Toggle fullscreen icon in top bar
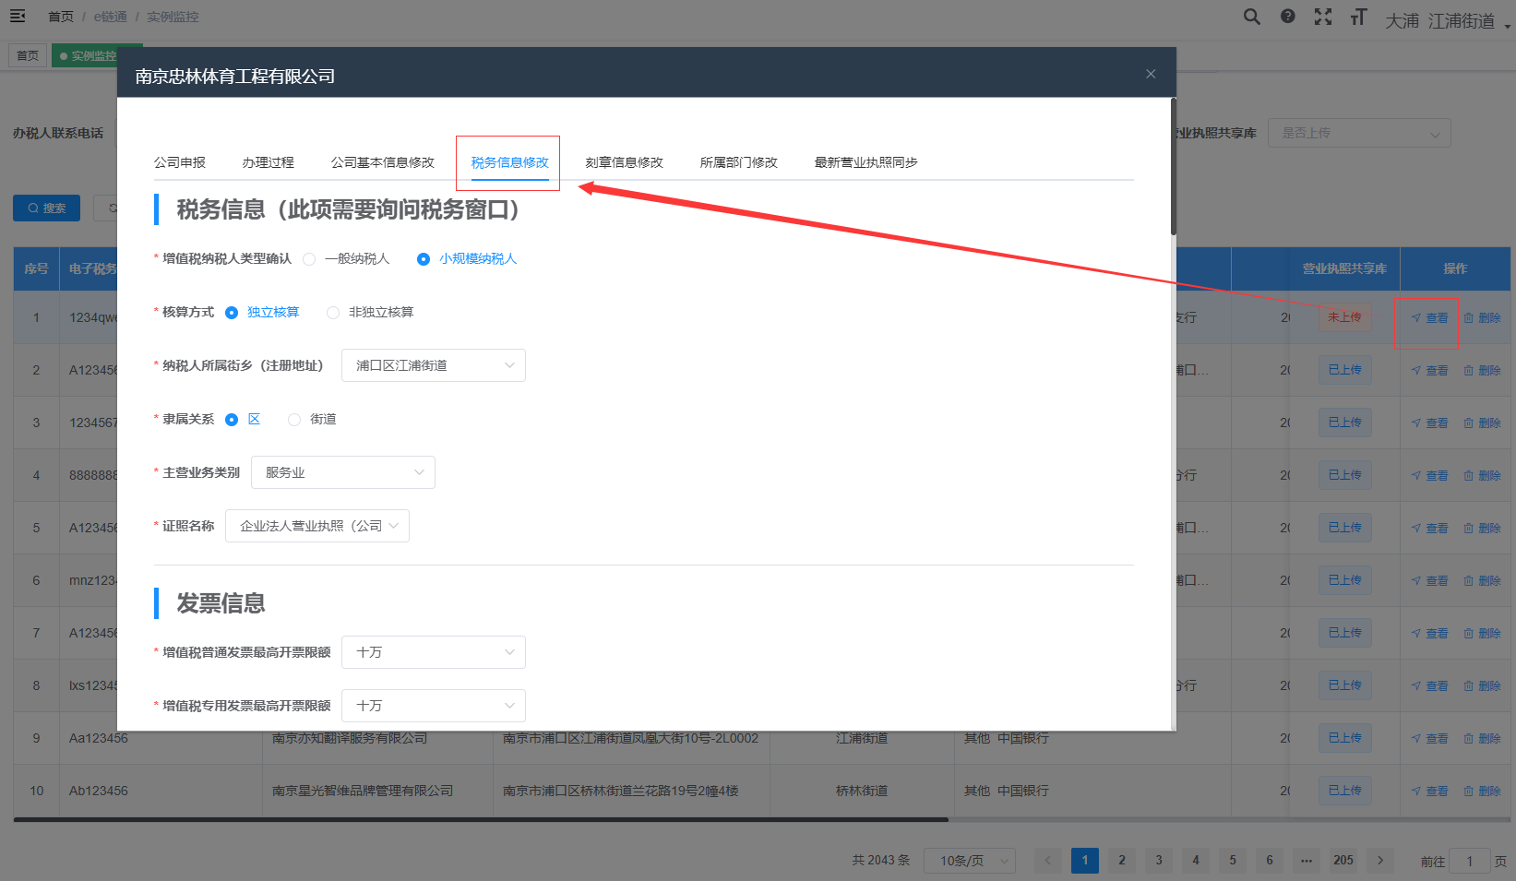The width and height of the screenshot is (1516, 881). (1323, 17)
